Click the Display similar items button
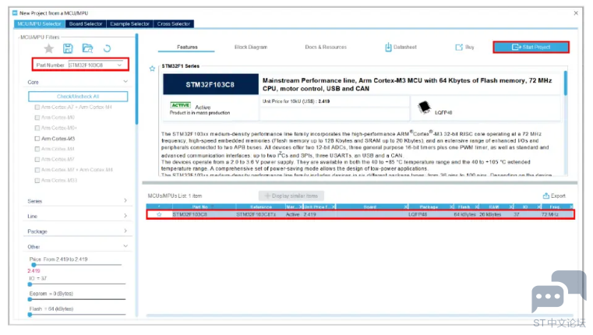Viewport: 593px width, 335px height. 291,196
